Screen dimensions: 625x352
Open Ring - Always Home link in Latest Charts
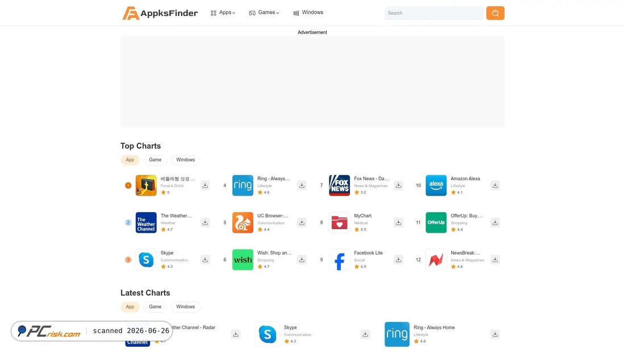click(434, 328)
